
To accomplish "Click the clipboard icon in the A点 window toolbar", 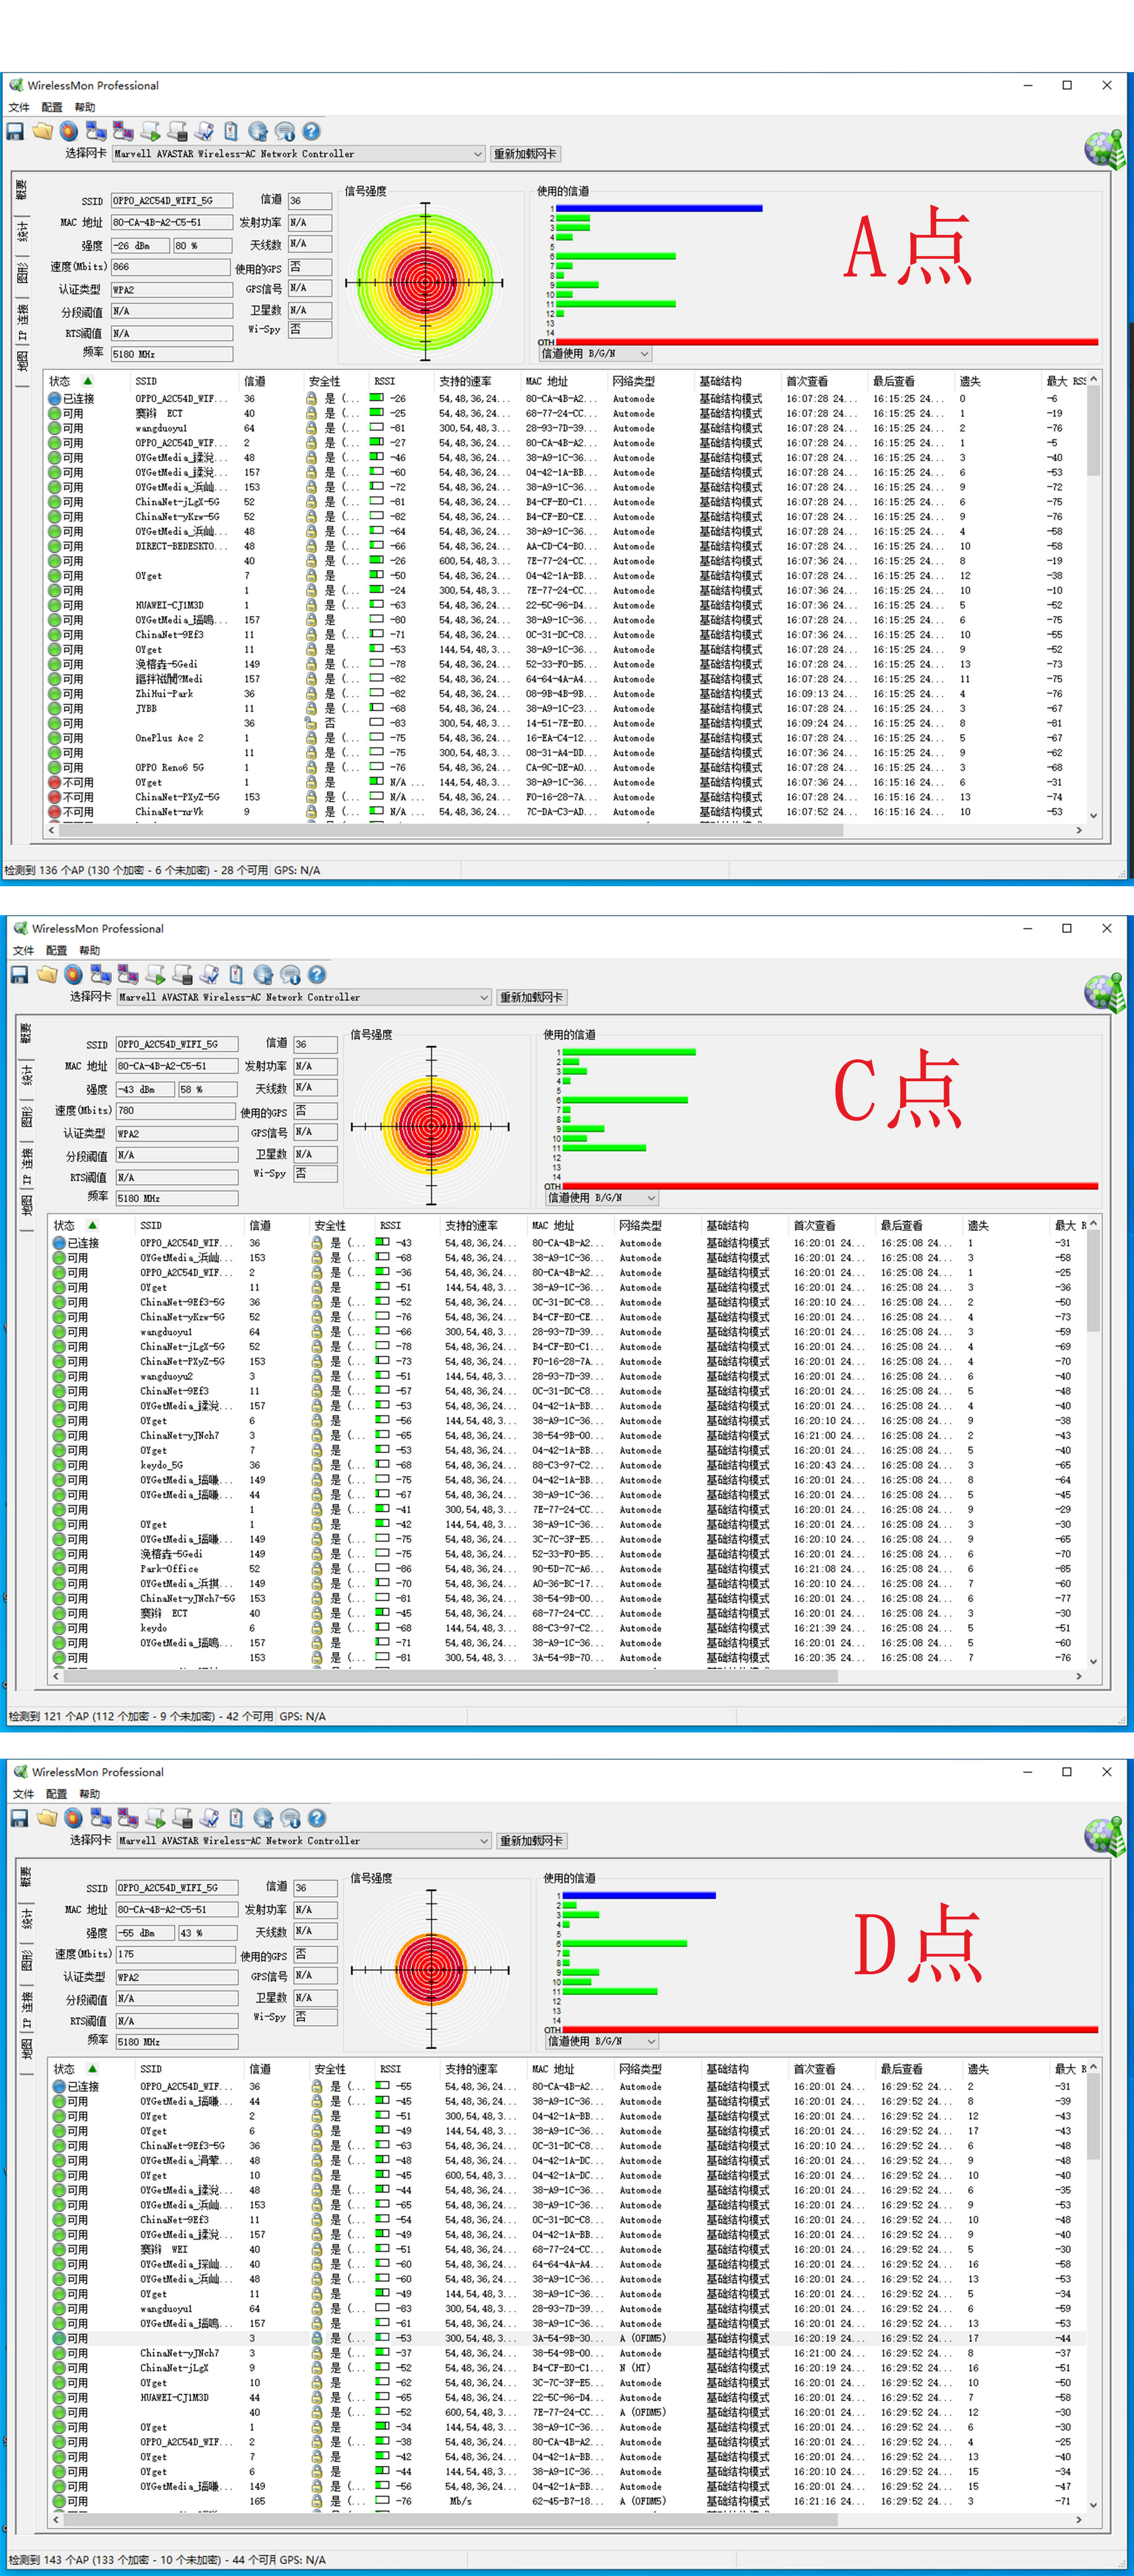I will tap(231, 131).
